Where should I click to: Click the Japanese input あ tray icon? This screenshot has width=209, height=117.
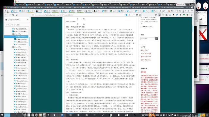150,115
